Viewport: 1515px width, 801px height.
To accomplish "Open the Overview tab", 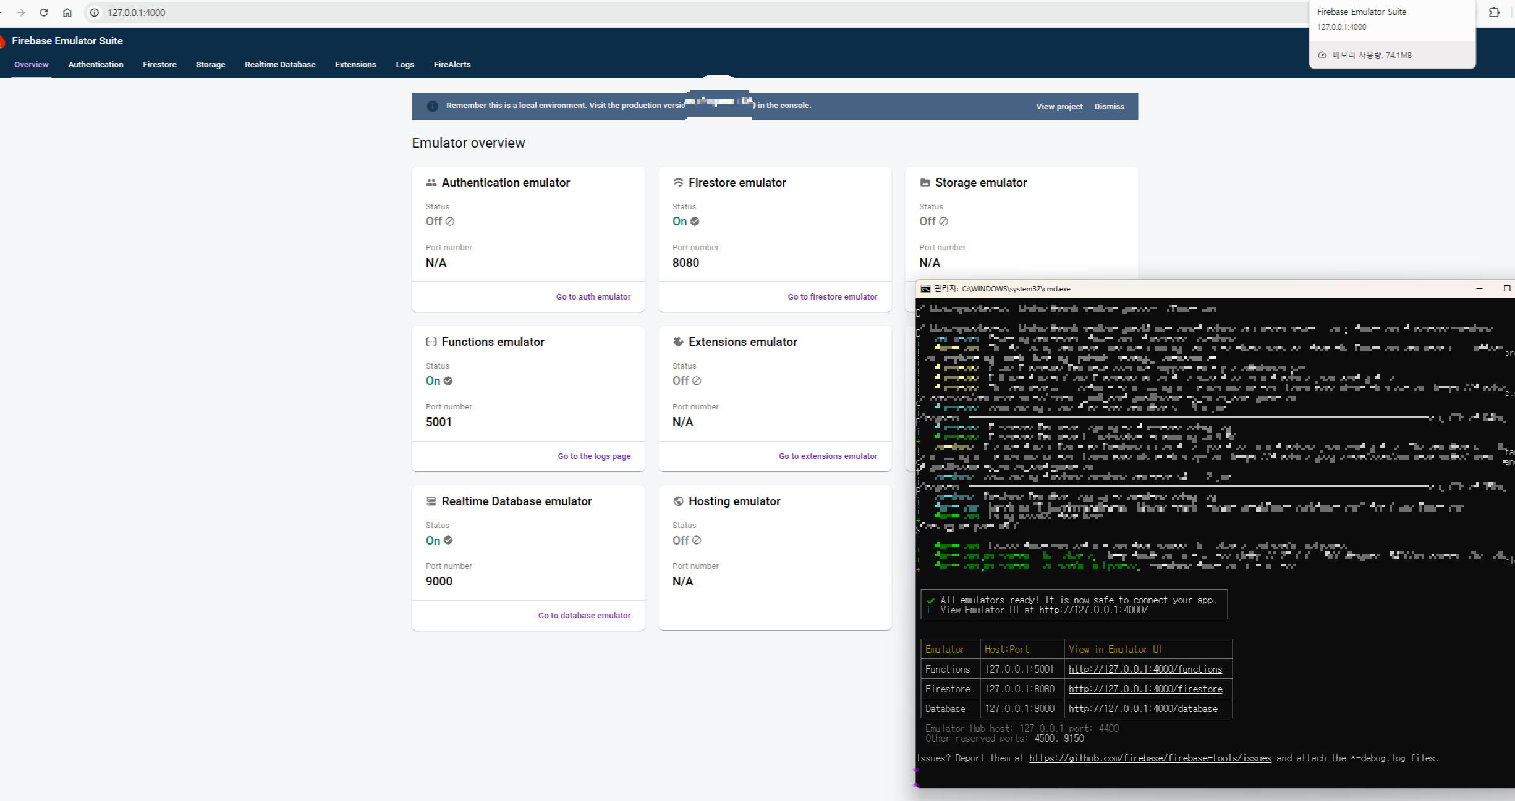I will click(31, 64).
